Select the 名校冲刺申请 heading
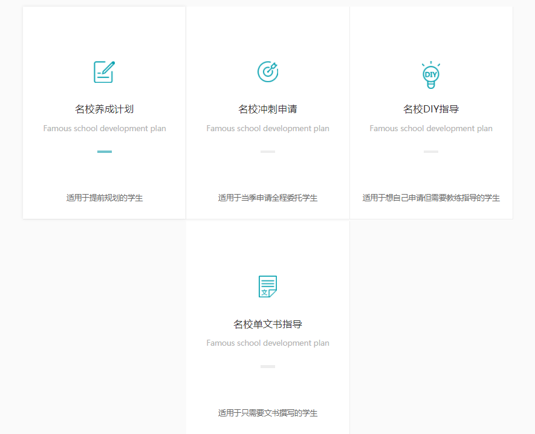The image size is (535, 434). [x=267, y=109]
